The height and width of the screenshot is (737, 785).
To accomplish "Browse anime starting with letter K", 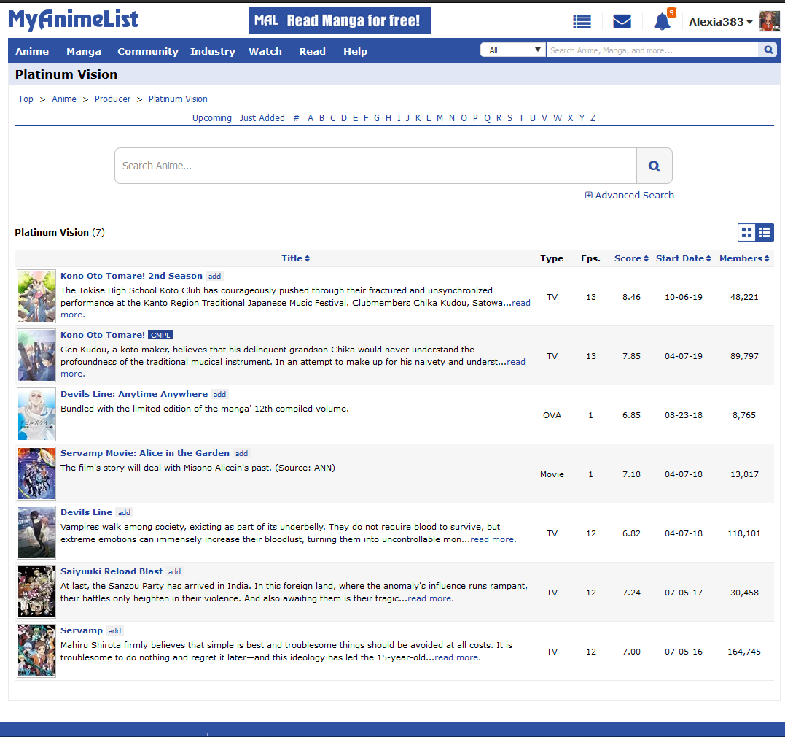I will click(x=418, y=117).
